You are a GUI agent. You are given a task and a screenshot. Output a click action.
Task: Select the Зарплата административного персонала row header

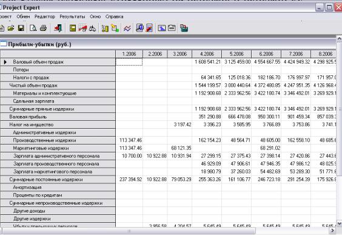58,156
